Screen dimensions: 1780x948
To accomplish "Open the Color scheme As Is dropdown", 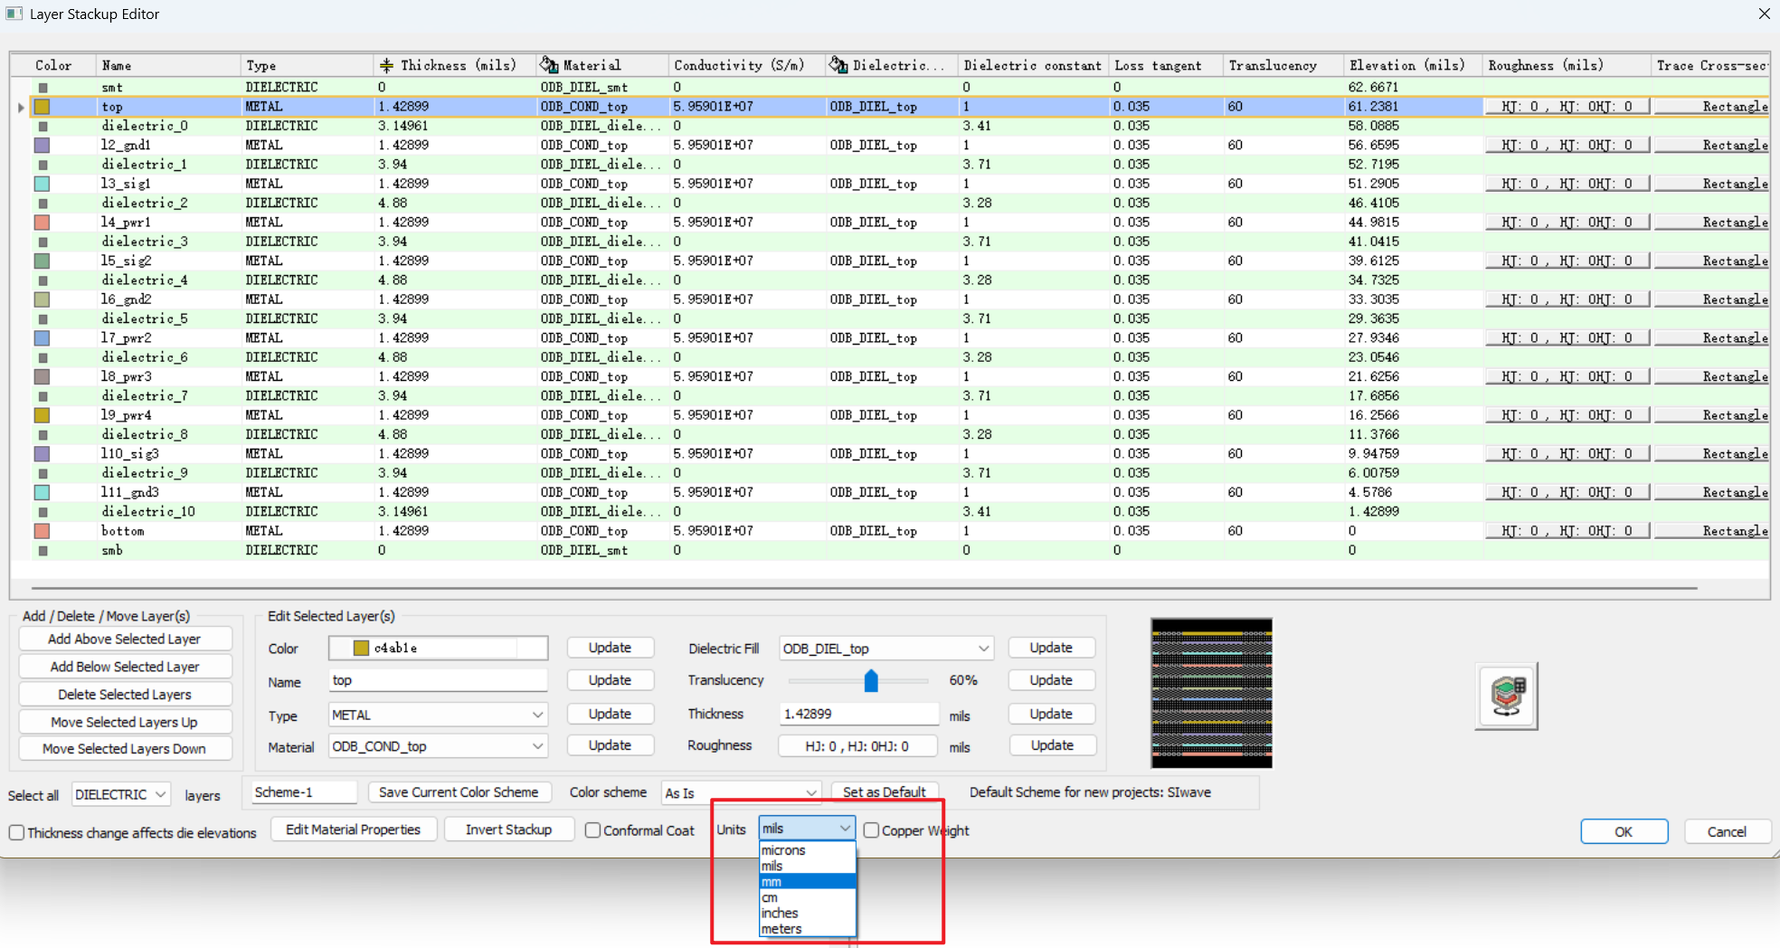I will pyautogui.click(x=741, y=792).
